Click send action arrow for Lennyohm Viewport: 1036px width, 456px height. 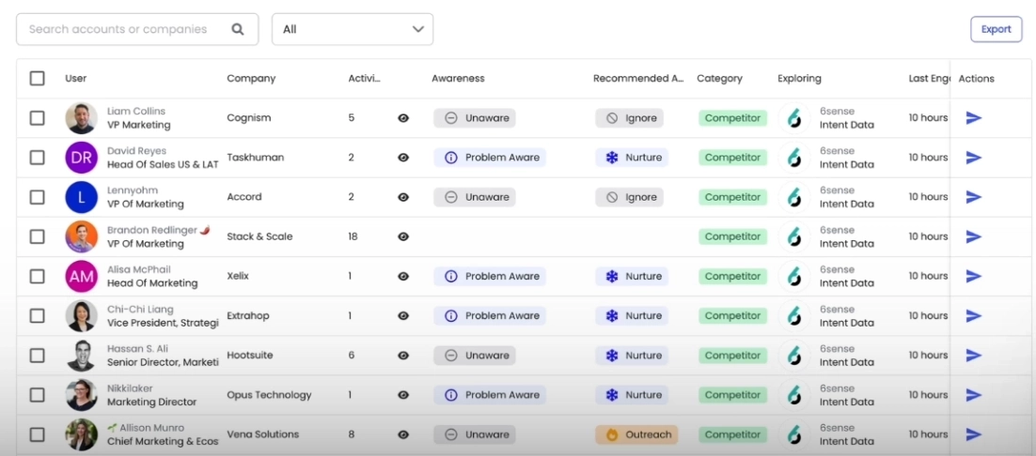pyautogui.click(x=973, y=197)
